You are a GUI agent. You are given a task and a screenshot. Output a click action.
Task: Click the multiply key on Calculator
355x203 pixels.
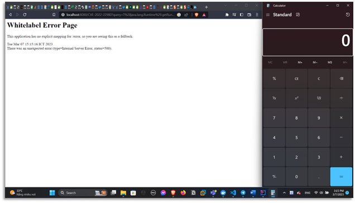341,117
